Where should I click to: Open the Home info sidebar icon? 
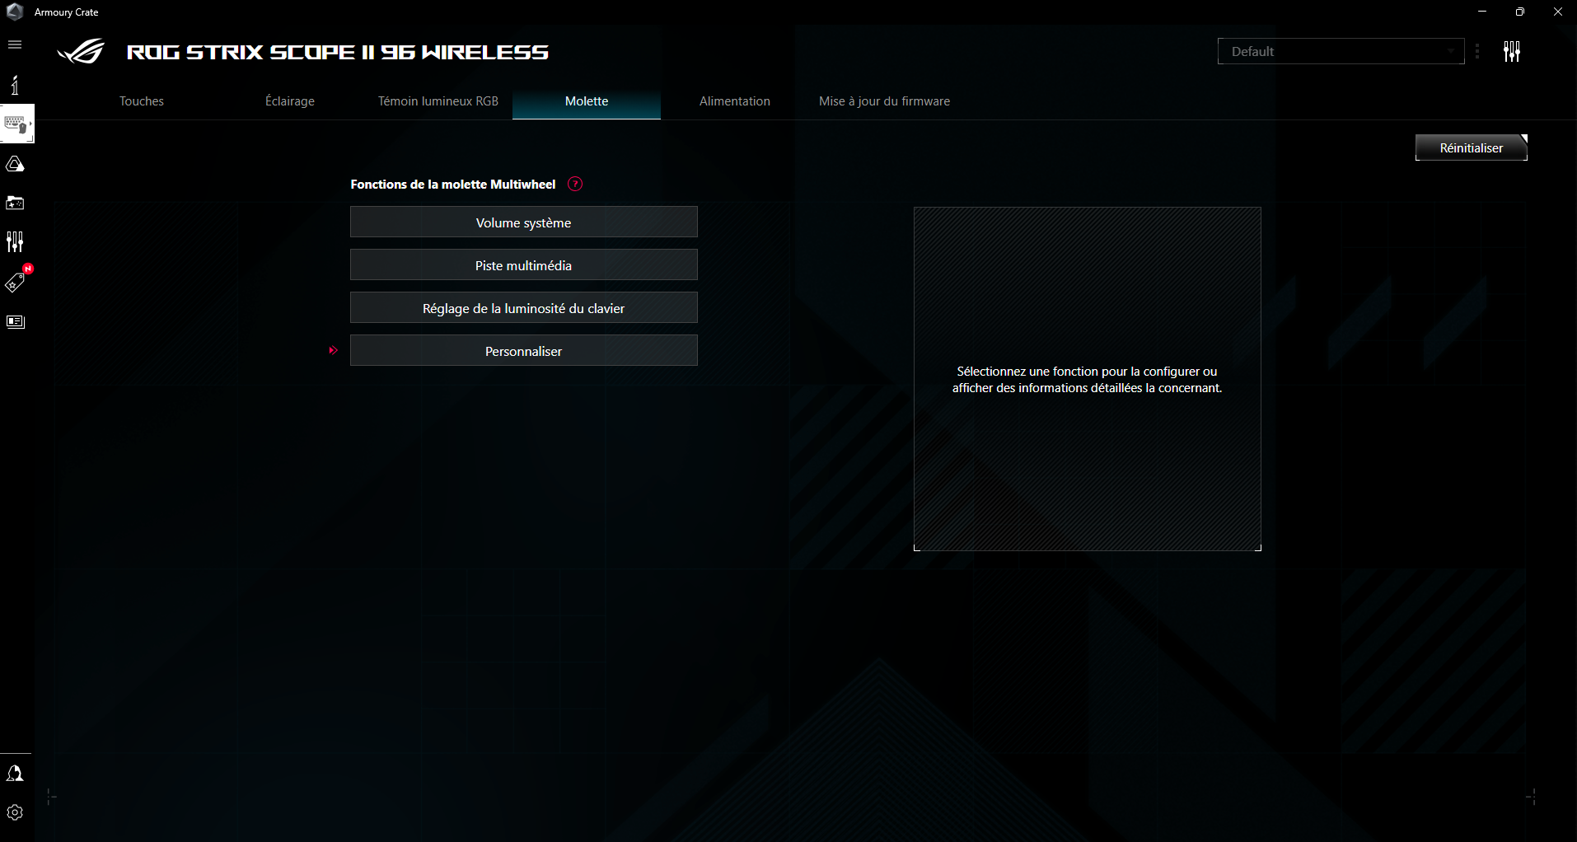(15, 84)
